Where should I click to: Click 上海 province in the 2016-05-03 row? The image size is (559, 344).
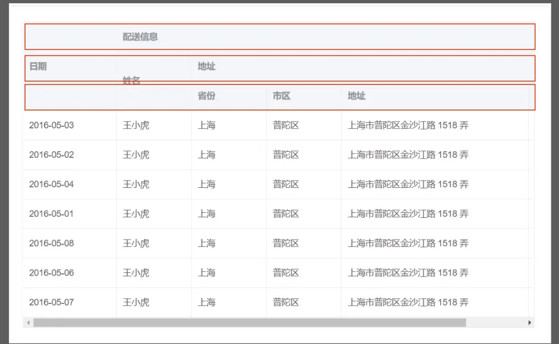click(207, 126)
